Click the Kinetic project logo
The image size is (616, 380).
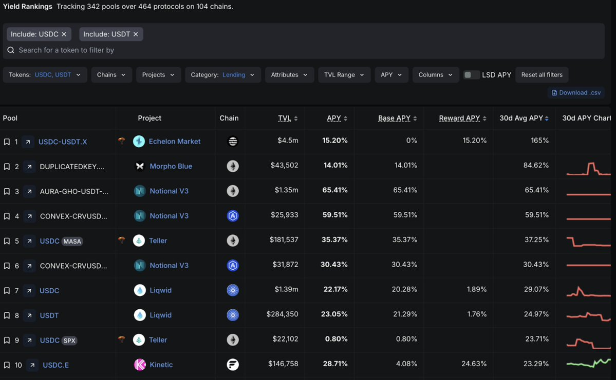(x=140, y=365)
